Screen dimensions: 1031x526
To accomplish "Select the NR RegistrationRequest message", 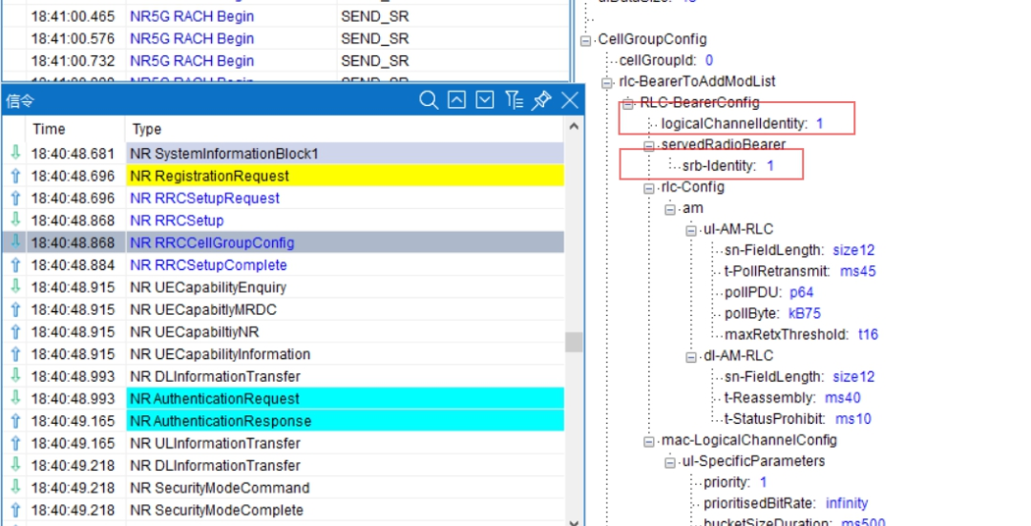I will click(283, 177).
